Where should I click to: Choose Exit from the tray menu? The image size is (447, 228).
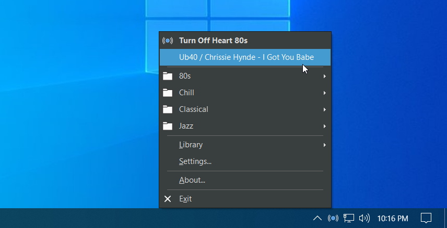tap(245, 199)
